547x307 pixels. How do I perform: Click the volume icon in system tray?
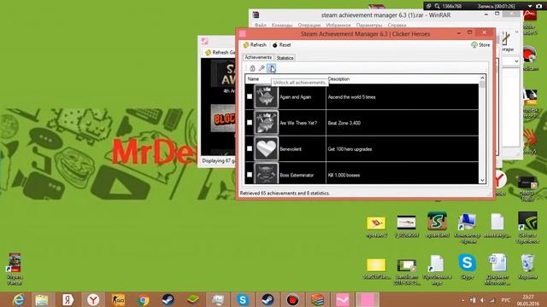[482, 300]
